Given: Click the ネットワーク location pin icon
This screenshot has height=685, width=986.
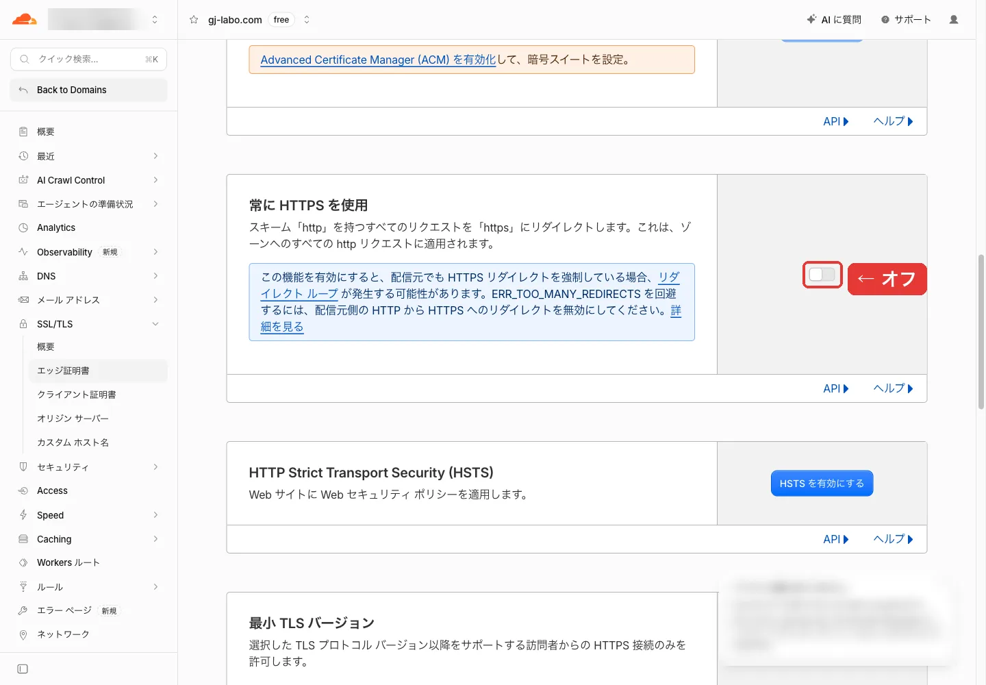Looking at the screenshot, I should click(23, 634).
